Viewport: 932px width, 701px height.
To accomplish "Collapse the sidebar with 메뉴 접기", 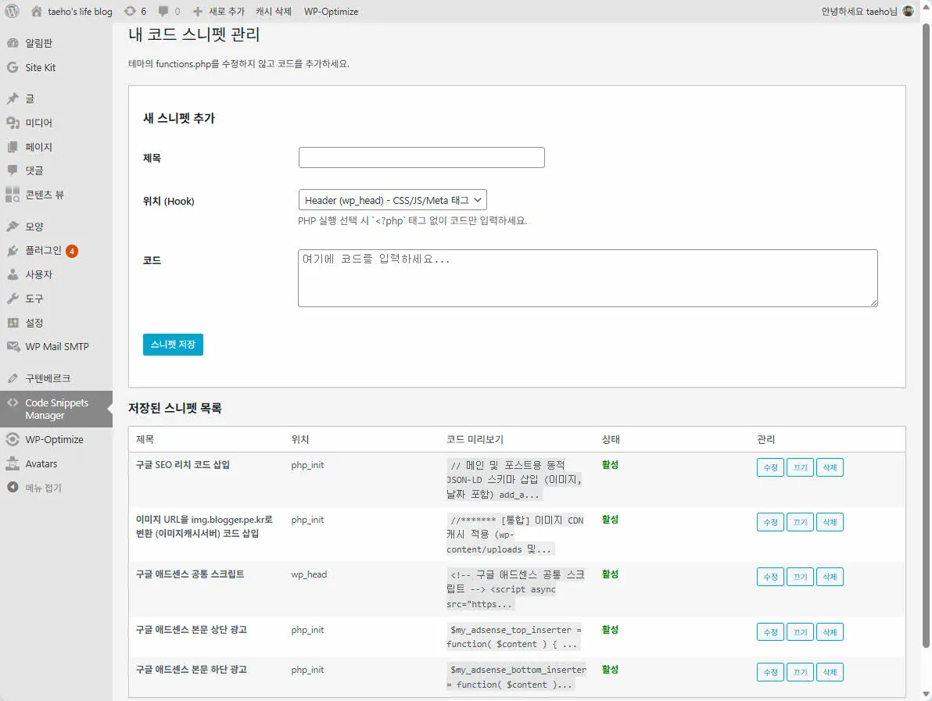I will 31,487.
